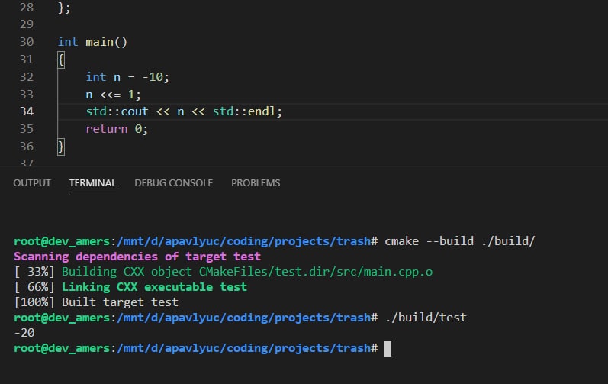
Task: Click the terminal cursor at the last prompt
Action: pyautogui.click(x=388, y=348)
